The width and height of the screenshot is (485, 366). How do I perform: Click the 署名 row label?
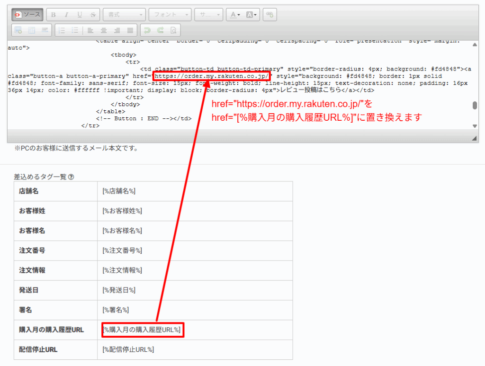click(26, 310)
